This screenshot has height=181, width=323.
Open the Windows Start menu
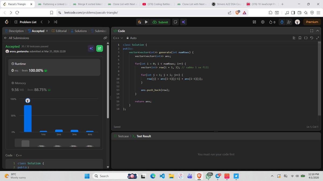(x=87, y=176)
